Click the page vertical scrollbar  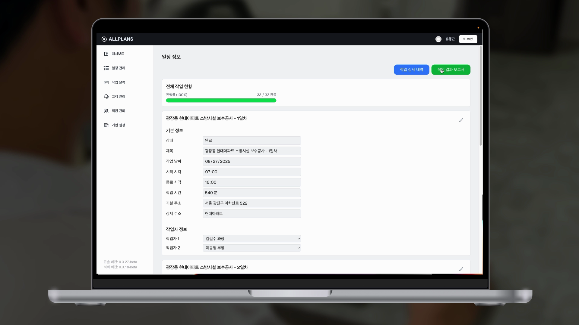point(480,96)
